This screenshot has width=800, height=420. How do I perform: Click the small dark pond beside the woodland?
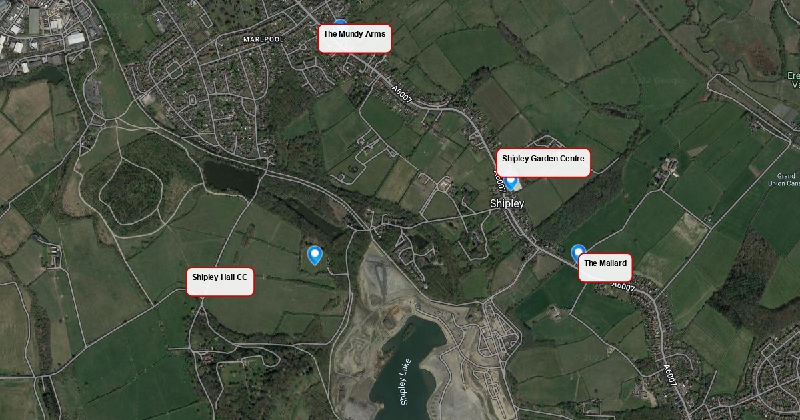tap(230, 177)
